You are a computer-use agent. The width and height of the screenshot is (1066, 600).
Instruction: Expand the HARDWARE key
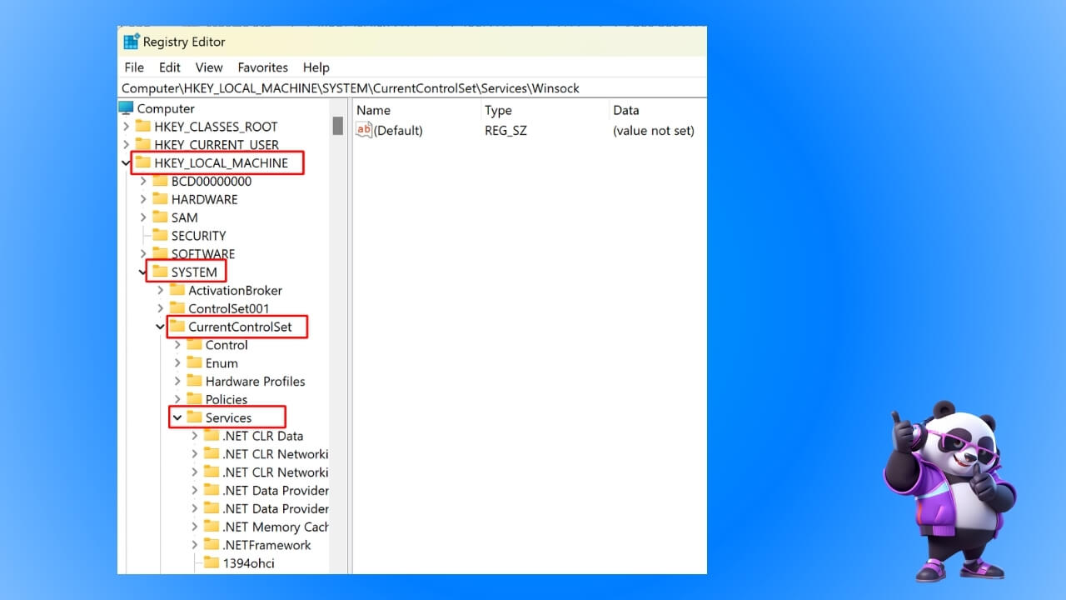click(x=143, y=199)
